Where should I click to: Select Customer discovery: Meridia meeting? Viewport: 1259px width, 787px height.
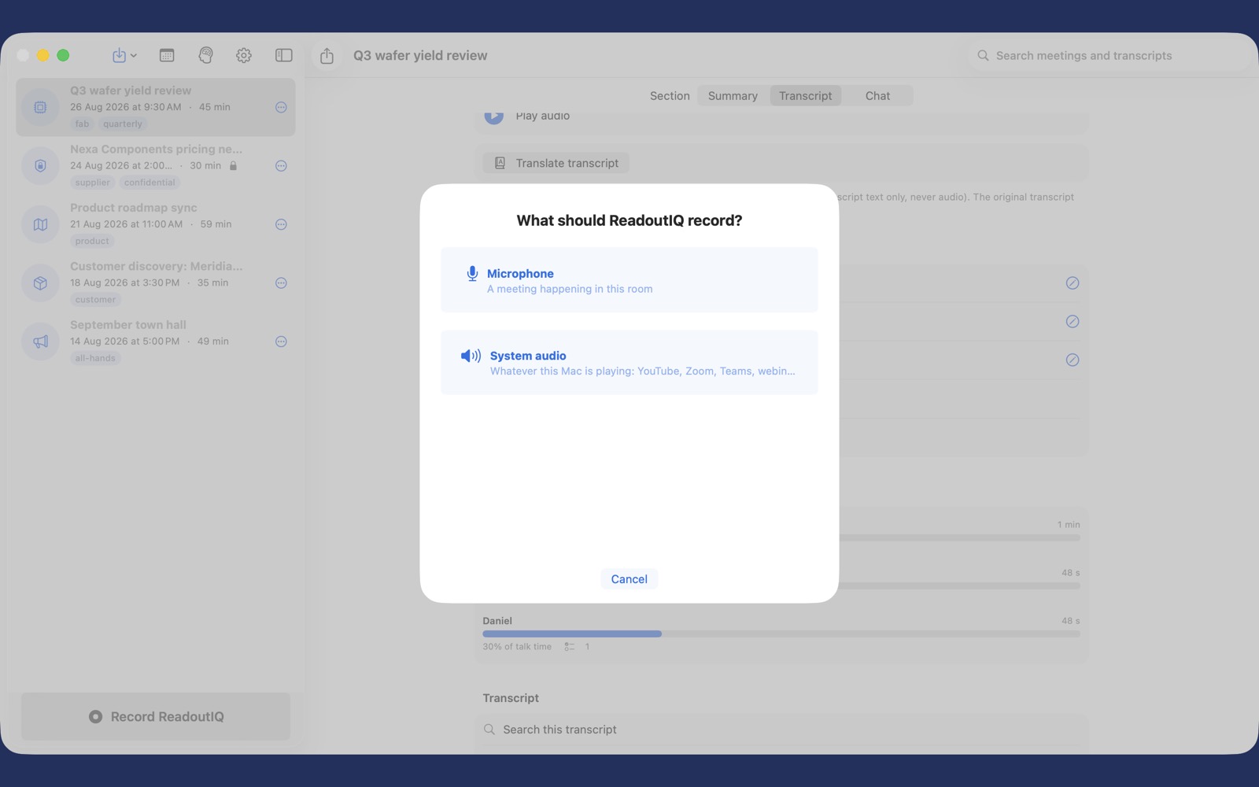coord(156,283)
